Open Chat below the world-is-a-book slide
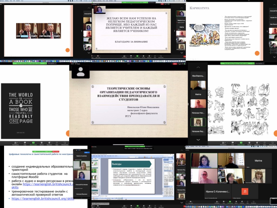The height and width of the screenshot is (208, 277). point(25,143)
